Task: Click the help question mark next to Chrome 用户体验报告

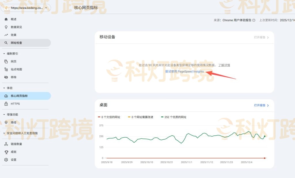Action: [x=254, y=20]
